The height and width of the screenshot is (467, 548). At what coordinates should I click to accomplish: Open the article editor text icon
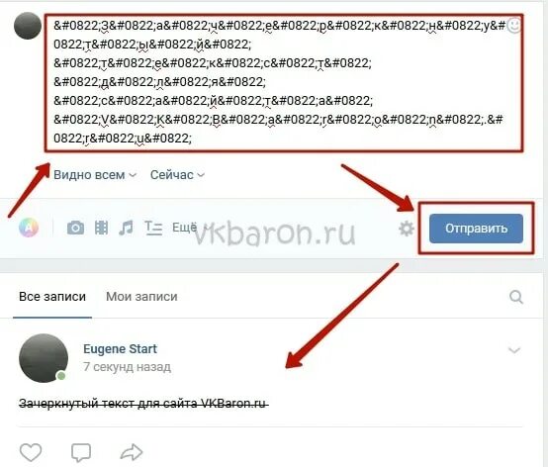(x=153, y=228)
